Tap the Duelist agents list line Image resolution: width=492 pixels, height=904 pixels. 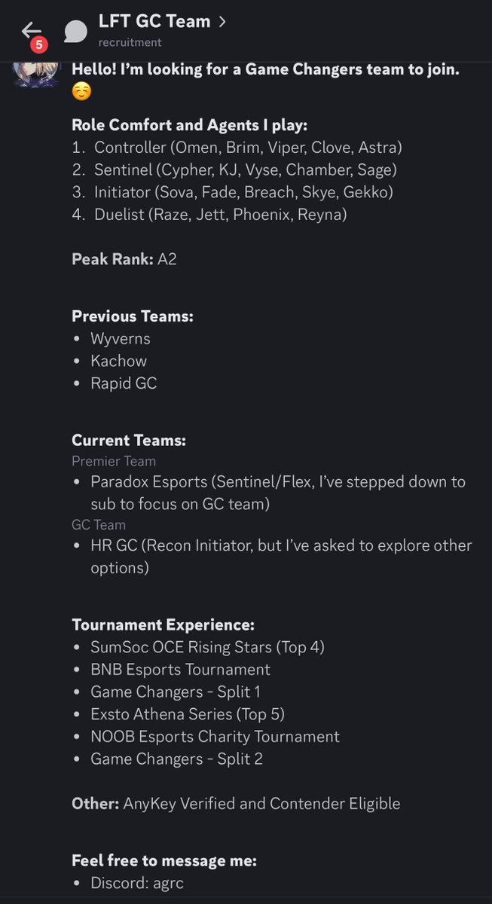click(209, 215)
